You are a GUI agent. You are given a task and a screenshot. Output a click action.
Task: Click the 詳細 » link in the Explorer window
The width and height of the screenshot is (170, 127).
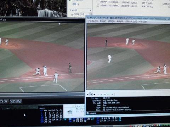coord(76,4)
